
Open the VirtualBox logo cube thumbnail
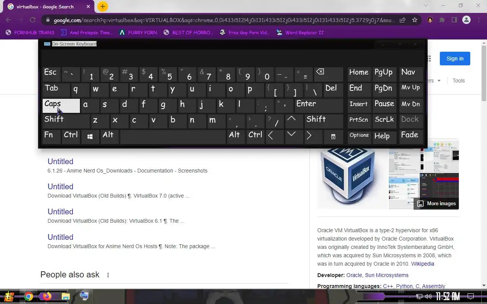[x=352, y=179]
